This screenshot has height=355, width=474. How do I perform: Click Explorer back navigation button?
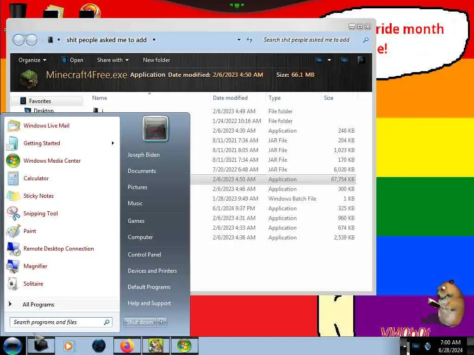[x=19, y=40]
